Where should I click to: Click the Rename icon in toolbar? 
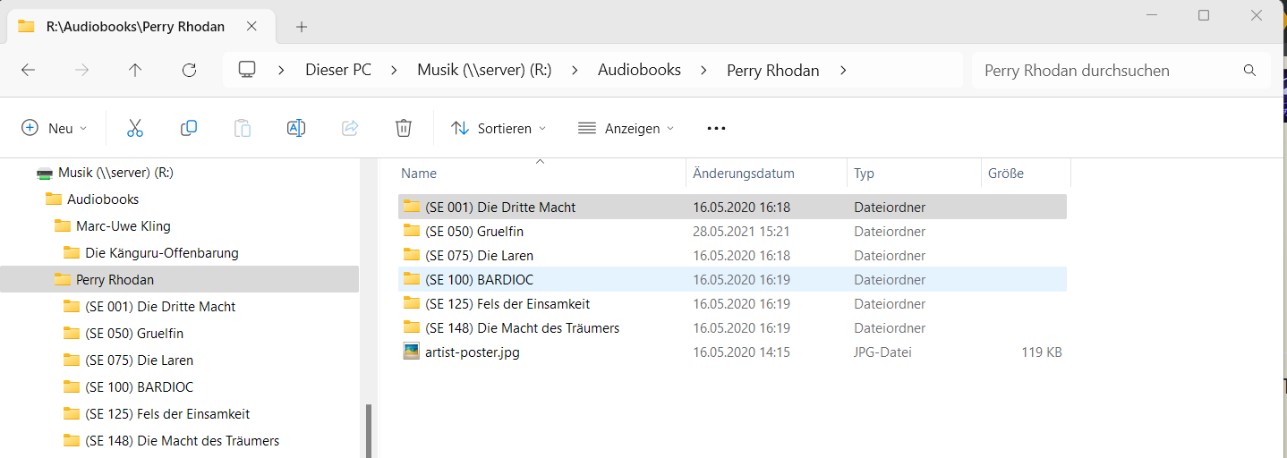(x=295, y=128)
